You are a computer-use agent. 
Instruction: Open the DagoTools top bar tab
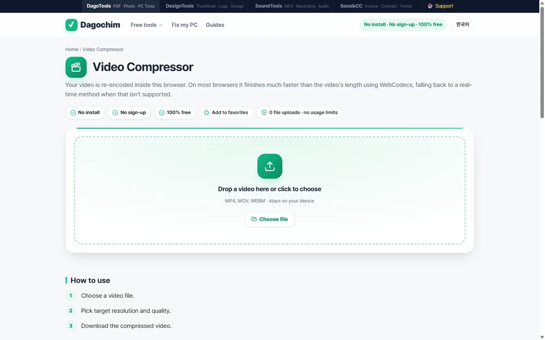[121, 6]
